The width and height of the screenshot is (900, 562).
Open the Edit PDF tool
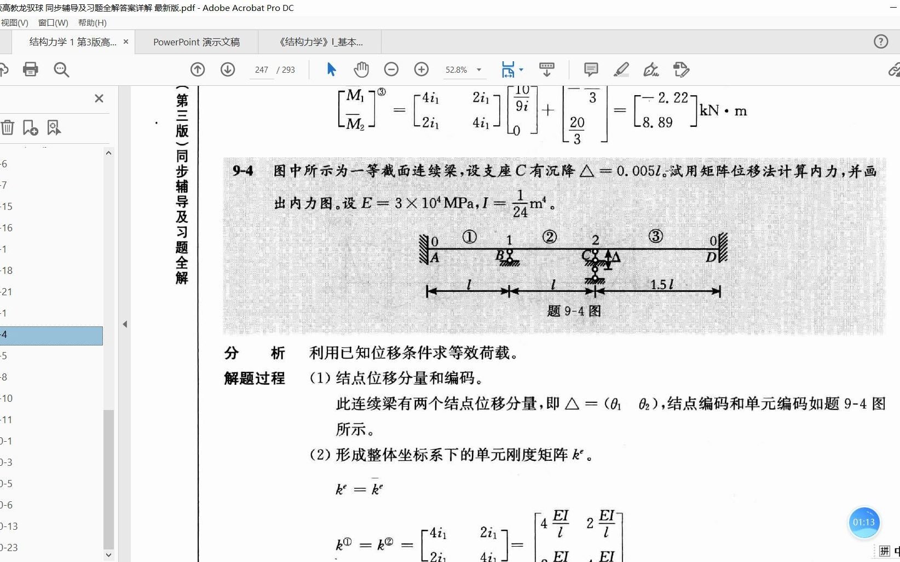[x=680, y=70]
